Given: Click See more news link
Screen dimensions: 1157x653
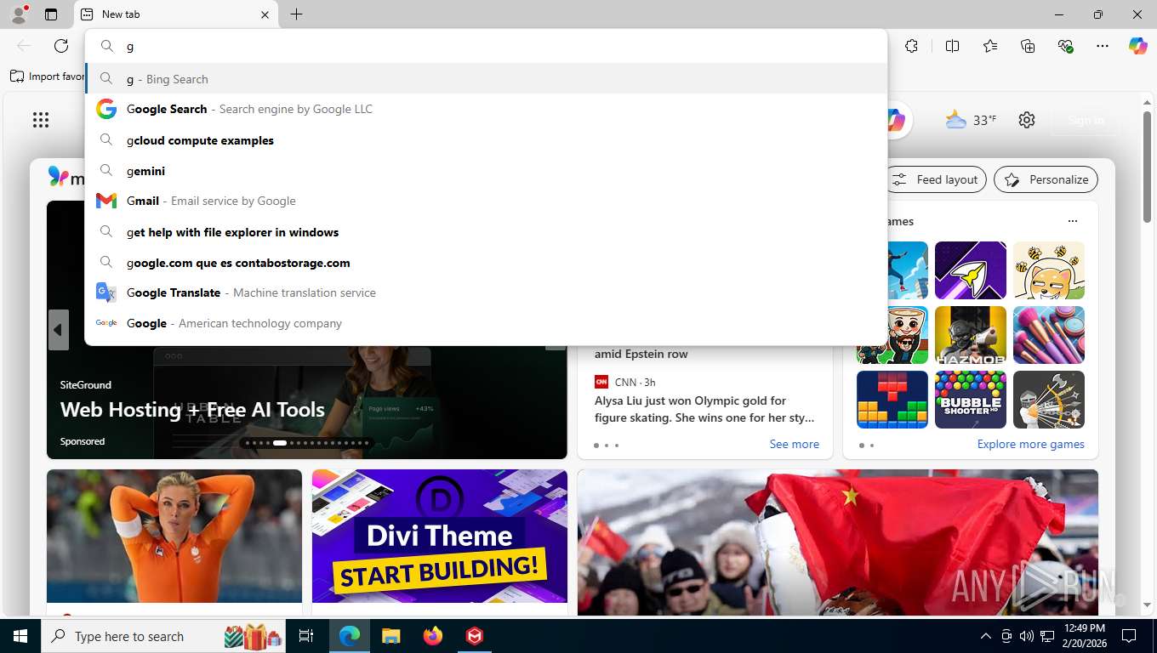Looking at the screenshot, I should pos(794,444).
